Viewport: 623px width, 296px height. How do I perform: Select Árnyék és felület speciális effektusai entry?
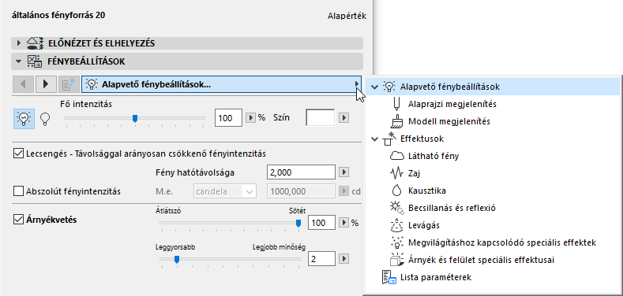click(481, 260)
